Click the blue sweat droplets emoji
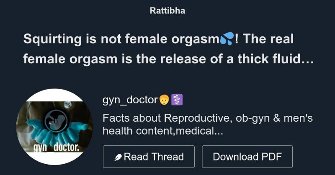The height and width of the screenshot is (175, 335). pyautogui.click(x=227, y=39)
